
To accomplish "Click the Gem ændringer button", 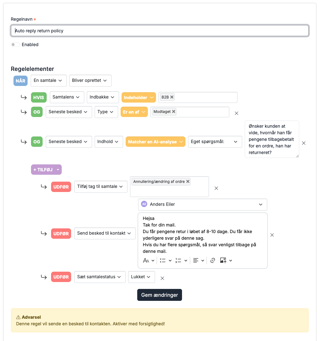I will click(159, 295).
